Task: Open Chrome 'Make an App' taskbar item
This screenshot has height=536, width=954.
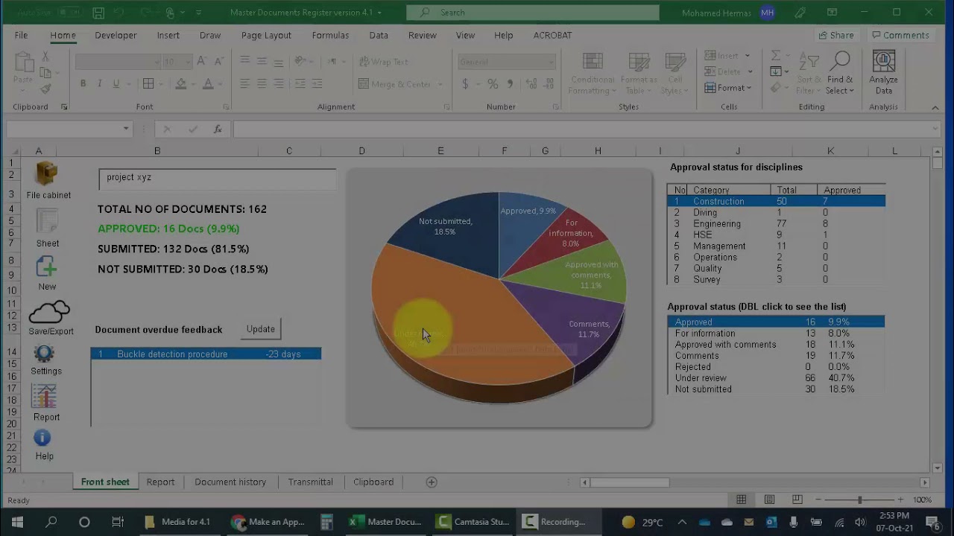Action: point(268,522)
